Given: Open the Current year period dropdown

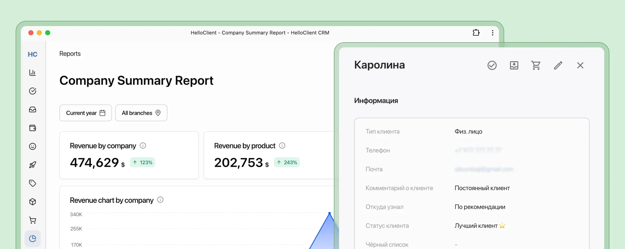Looking at the screenshot, I should (x=85, y=113).
